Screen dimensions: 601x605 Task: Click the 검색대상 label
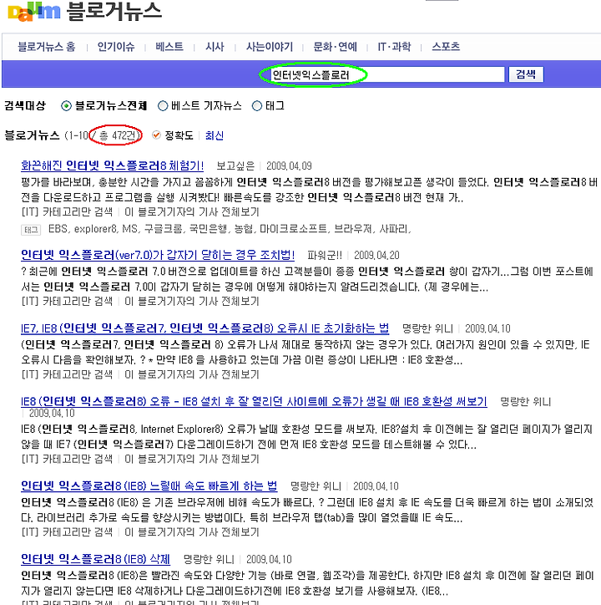point(25,106)
